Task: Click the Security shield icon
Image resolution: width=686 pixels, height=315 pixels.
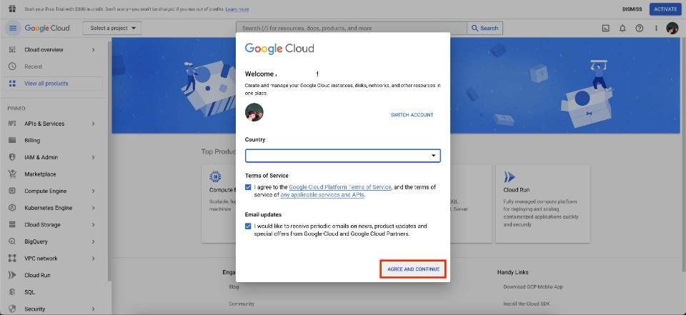Action: tap(12, 309)
